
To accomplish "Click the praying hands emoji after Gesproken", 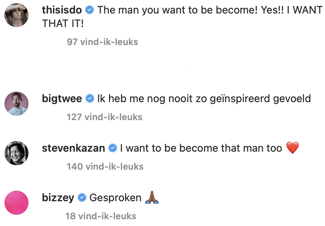I will tap(152, 198).
